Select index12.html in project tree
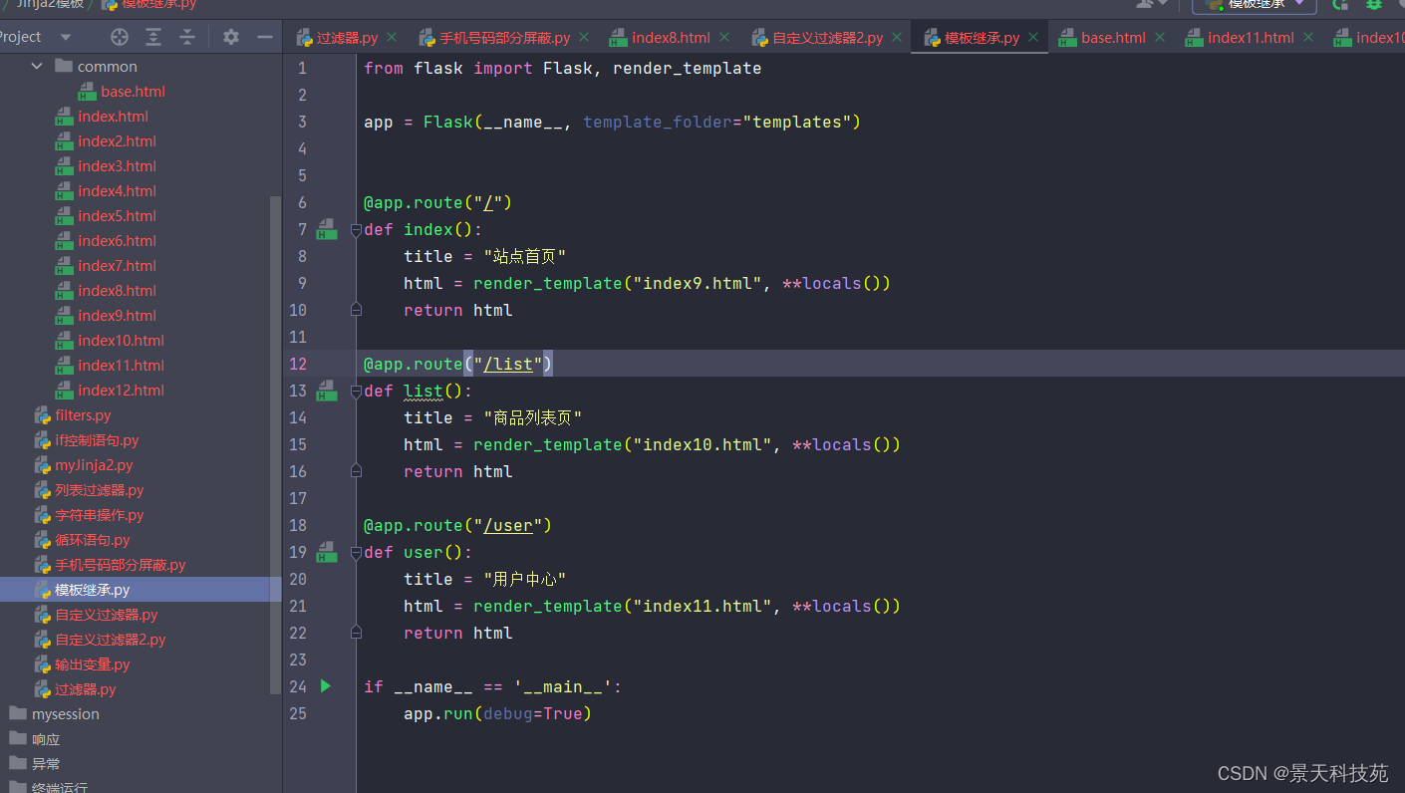 (121, 391)
